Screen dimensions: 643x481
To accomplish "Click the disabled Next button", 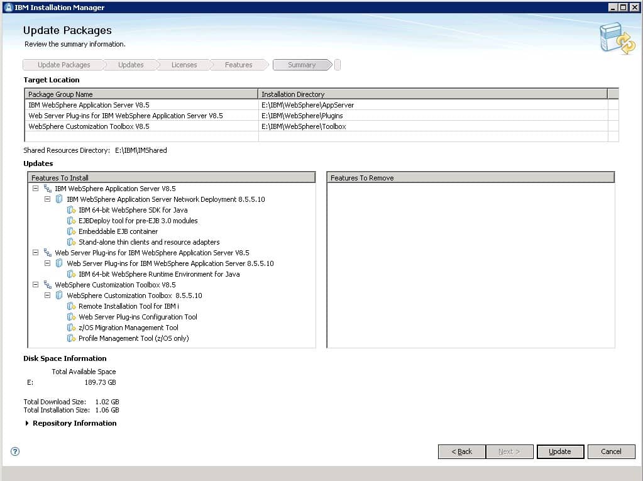I will click(509, 451).
